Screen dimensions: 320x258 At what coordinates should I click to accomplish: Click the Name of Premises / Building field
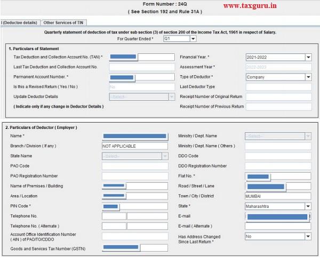(x=135, y=186)
